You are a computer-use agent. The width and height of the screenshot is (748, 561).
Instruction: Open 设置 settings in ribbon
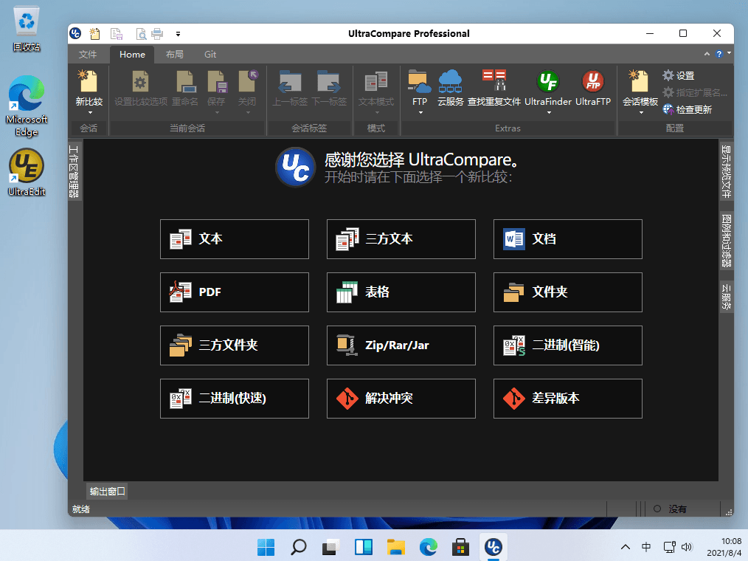coord(679,75)
